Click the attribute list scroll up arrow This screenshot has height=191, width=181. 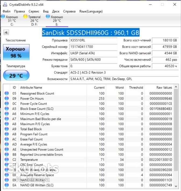click(176, 87)
